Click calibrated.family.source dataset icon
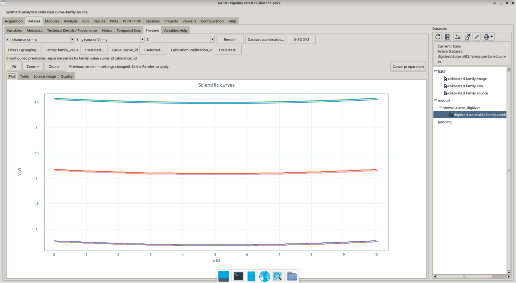Image resolution: width=516 pixels, height=283 pixels. tap(445, 93)
